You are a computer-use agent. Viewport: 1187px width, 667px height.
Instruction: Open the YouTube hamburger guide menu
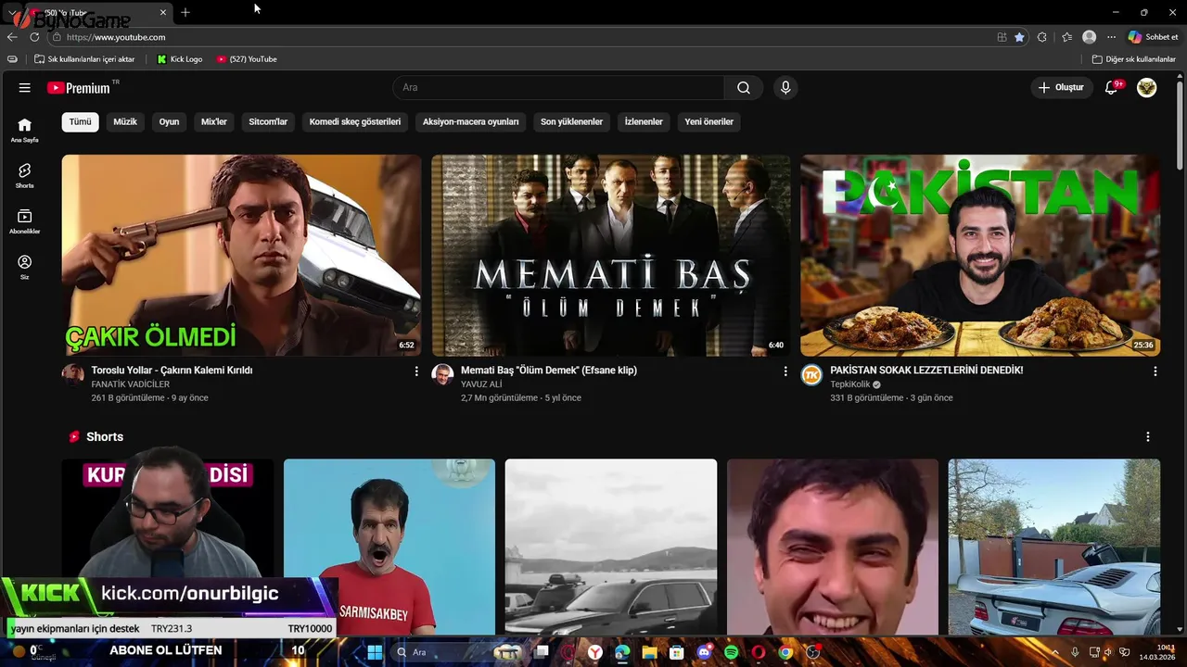(25, 88)
